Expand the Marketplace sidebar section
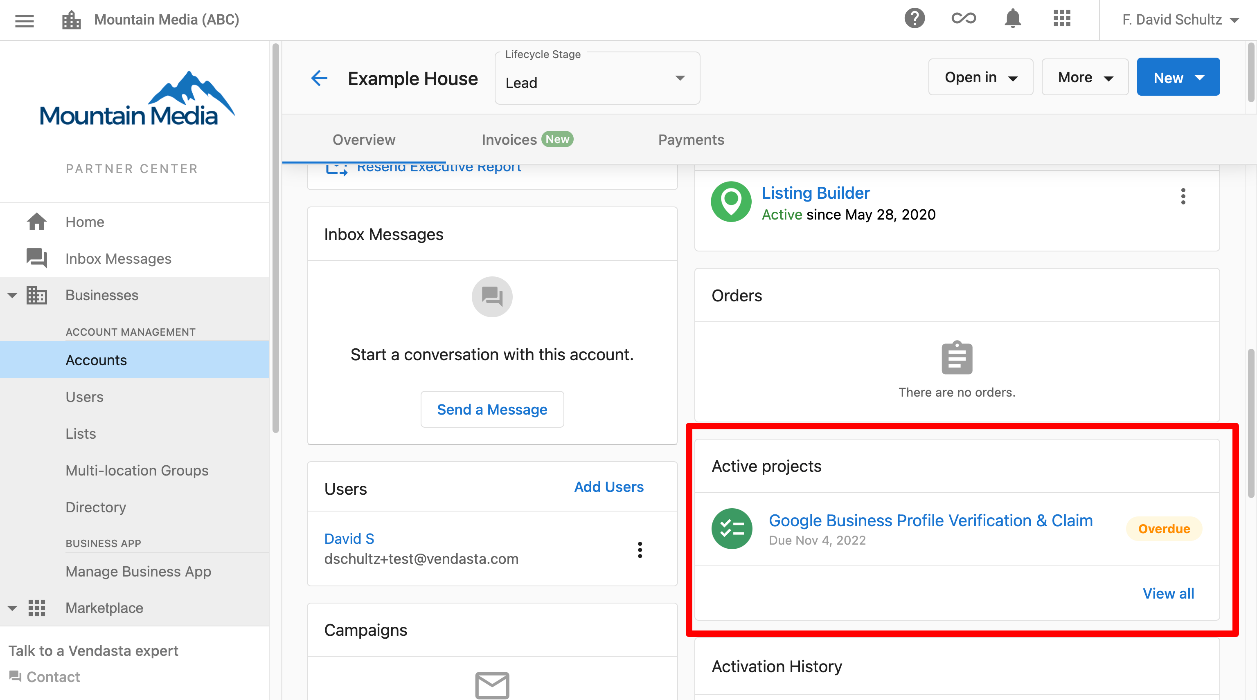 tap(12, 608)
